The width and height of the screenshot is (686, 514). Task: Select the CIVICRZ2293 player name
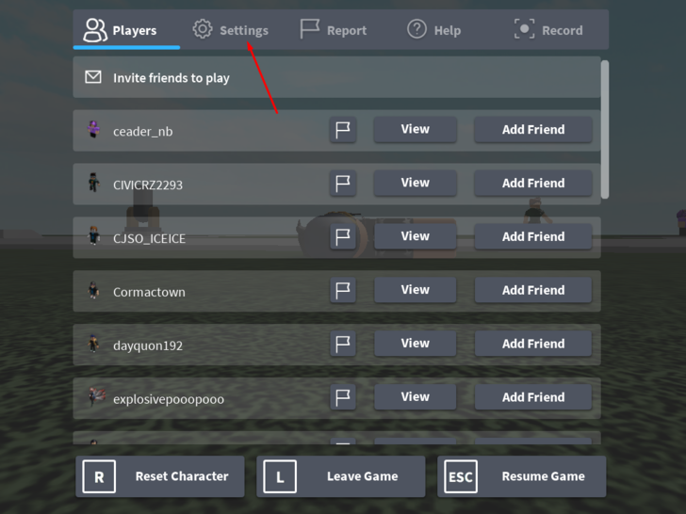(148, 185)
